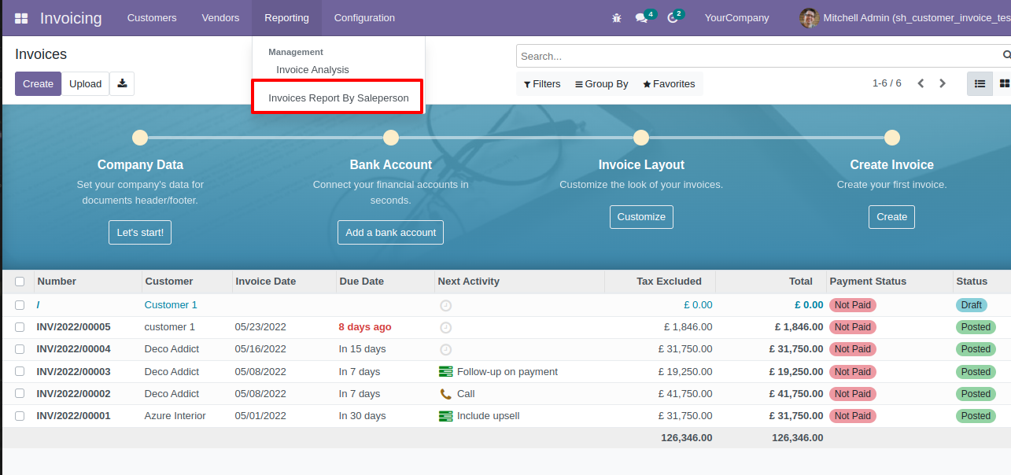Click the 1-6 / 6 pager counter
This screenshot has width=1011, height=475.
[x=887, y=83]
